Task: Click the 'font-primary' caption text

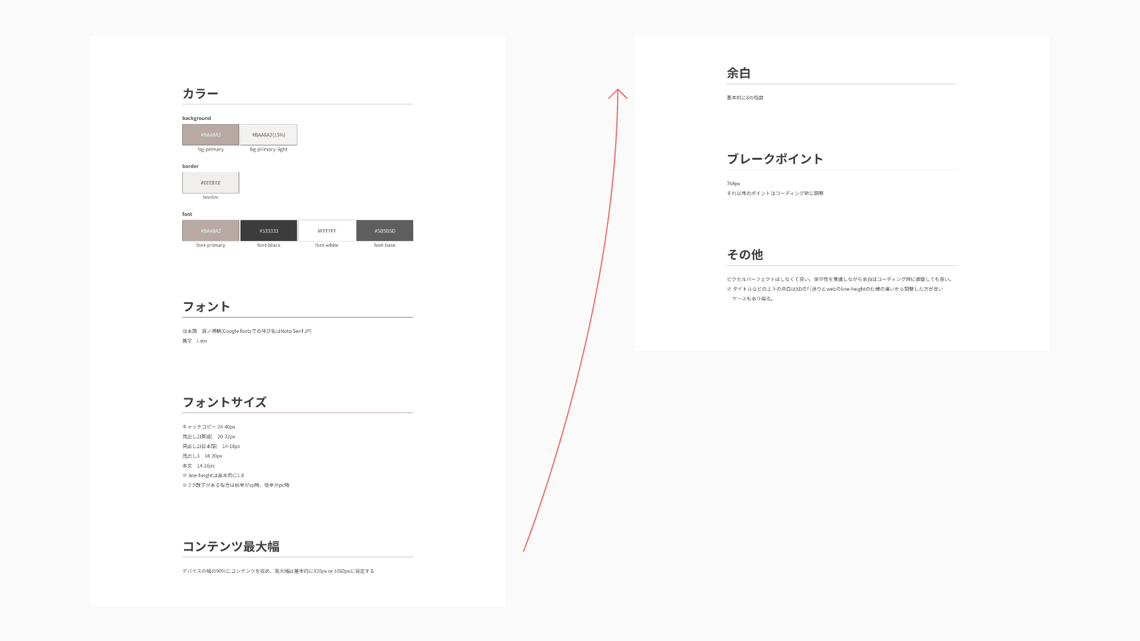Action: tap(211, 245)
